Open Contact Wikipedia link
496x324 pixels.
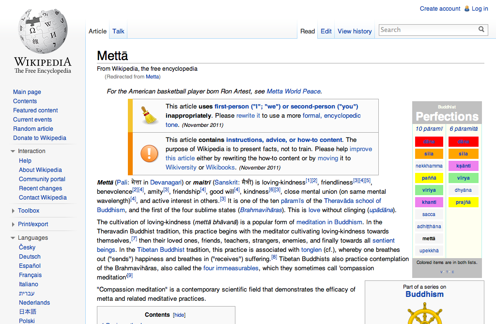coord(43,198)
